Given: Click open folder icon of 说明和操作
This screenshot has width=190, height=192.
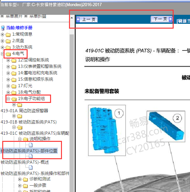Looking at the screenshot, I should coord(26,139).
